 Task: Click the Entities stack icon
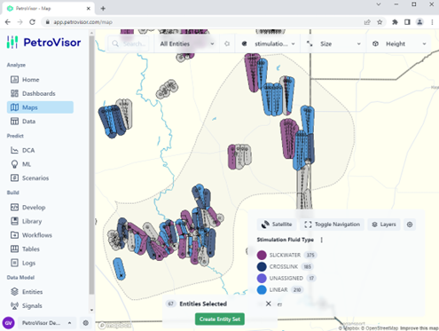tap(14, 292)
